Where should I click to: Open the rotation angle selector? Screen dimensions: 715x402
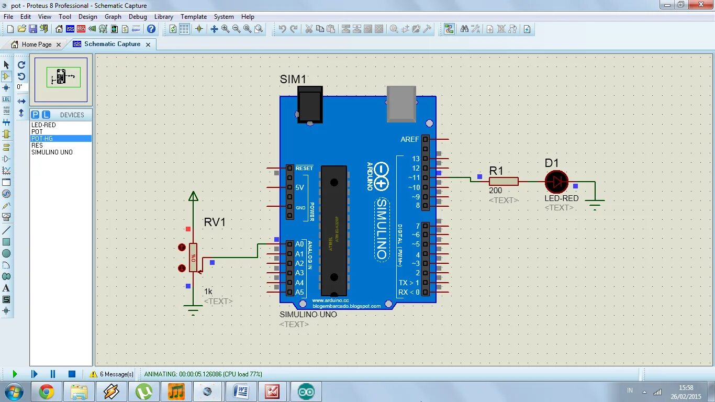tap(21, 87)
